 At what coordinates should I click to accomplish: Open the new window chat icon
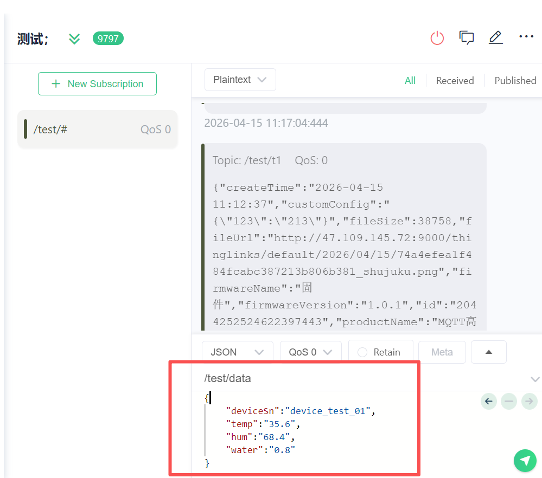click(x=467, y=38)
